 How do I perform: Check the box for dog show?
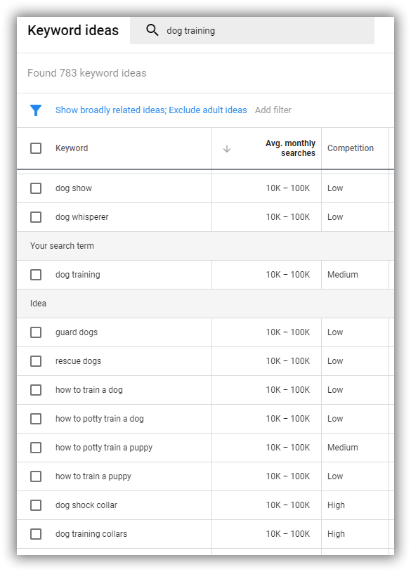click(36, 188)
